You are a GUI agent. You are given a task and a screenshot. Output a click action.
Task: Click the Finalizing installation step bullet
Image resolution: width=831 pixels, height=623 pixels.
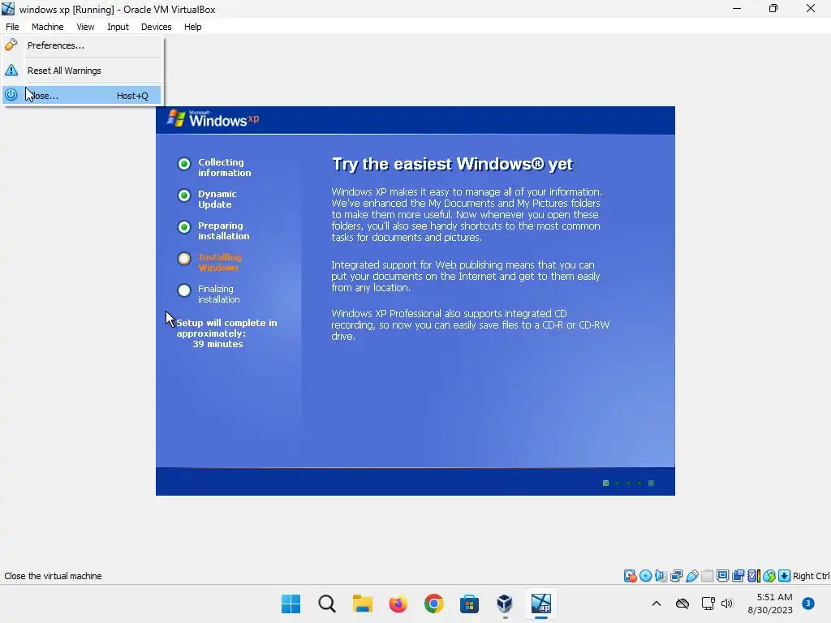[184, 290]
